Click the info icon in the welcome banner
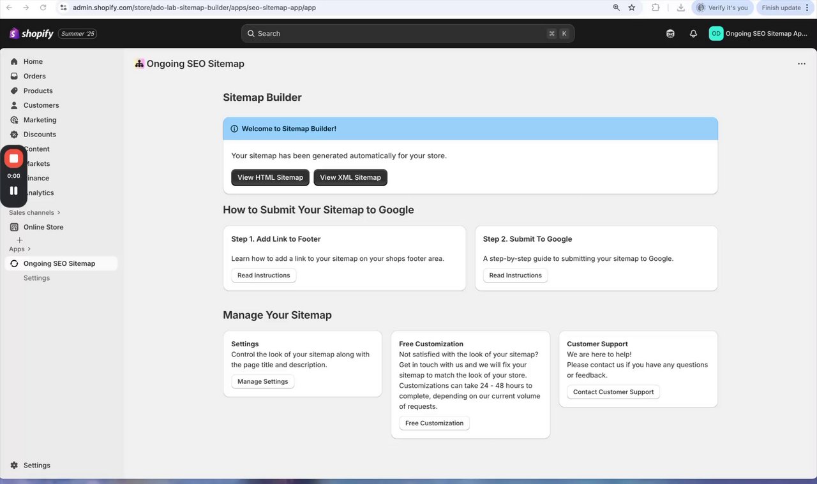817x484 pixels. (234, 129)
